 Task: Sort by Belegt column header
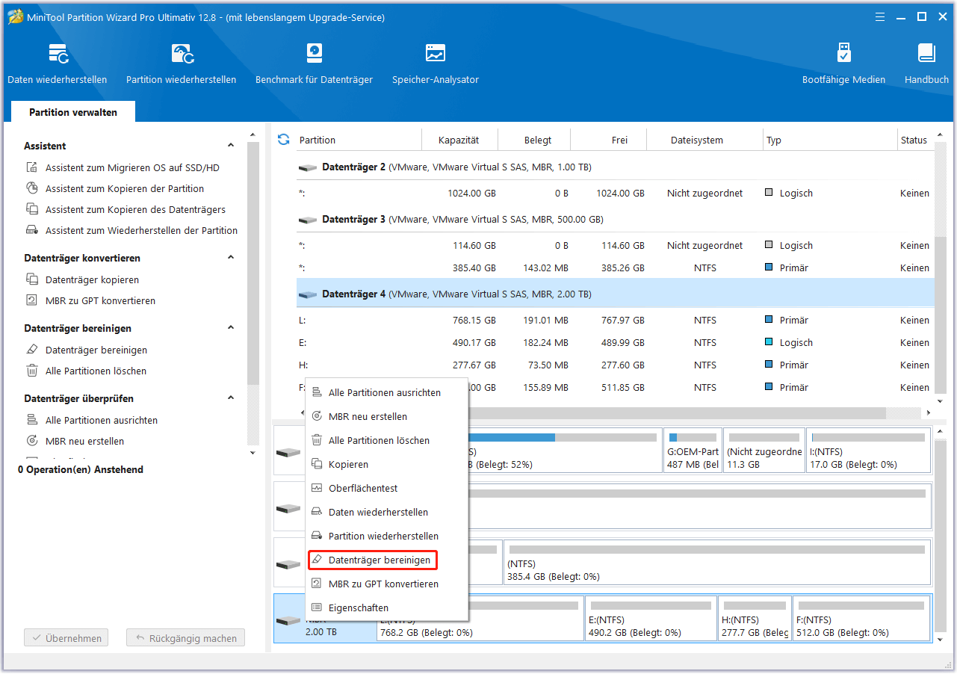click(534, 140)
